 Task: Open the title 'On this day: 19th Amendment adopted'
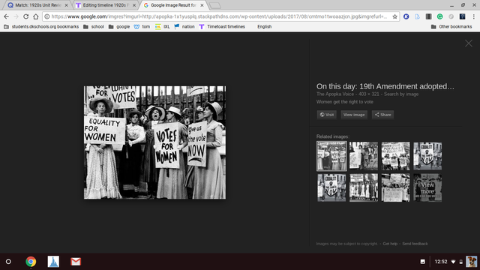point(385,86)
